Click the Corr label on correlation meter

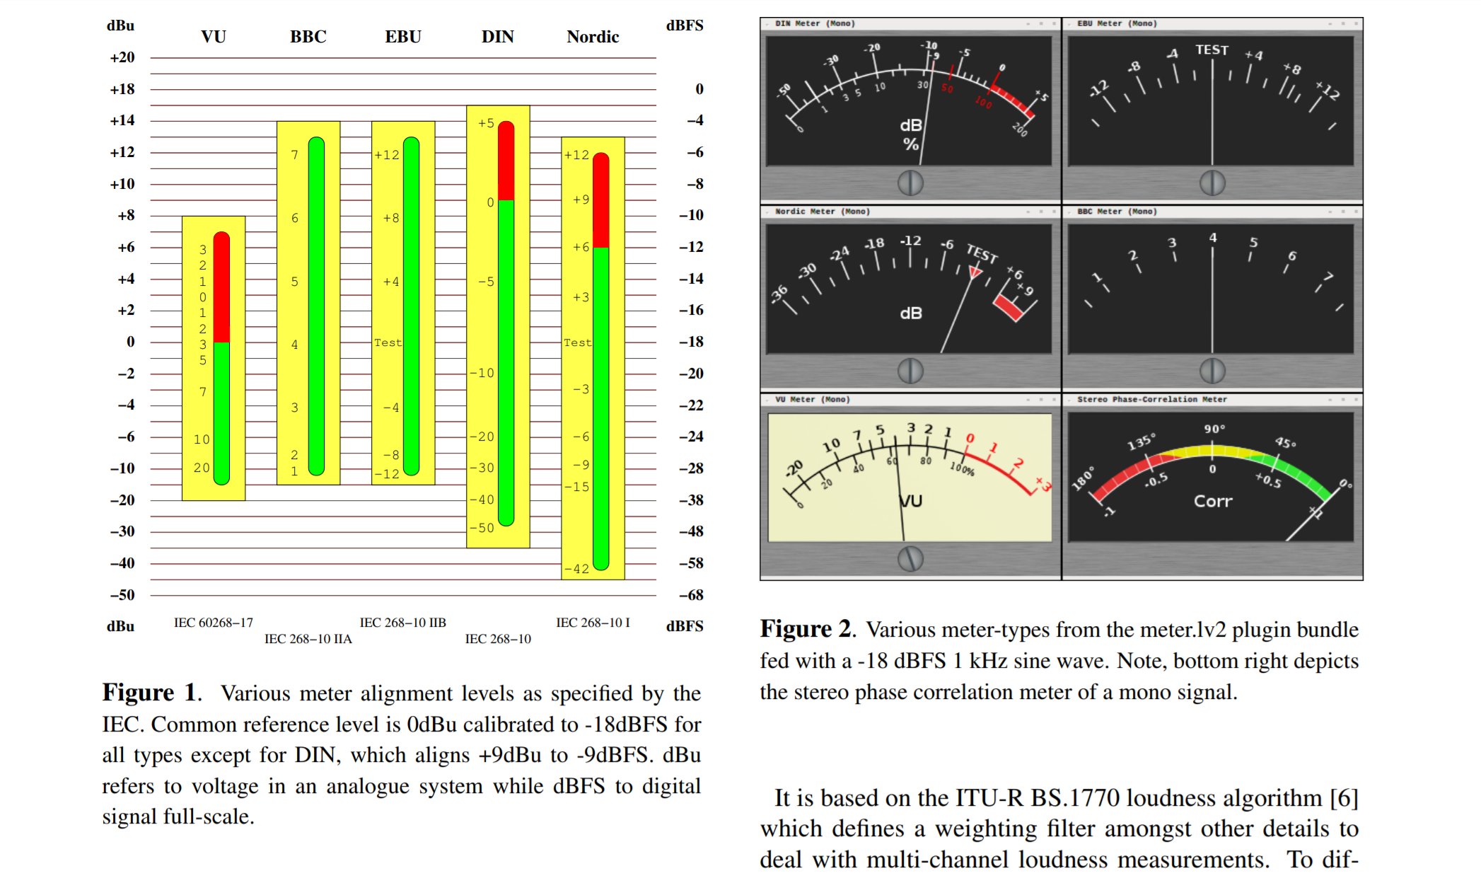click(1213, 501)
